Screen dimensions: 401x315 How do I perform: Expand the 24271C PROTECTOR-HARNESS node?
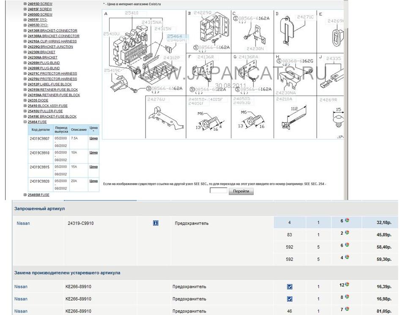tap(25, 74)
